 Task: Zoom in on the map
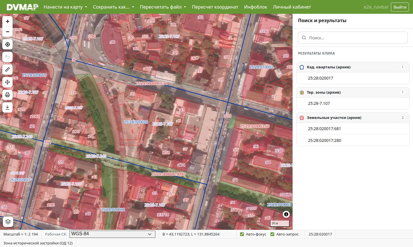(7, 21)
